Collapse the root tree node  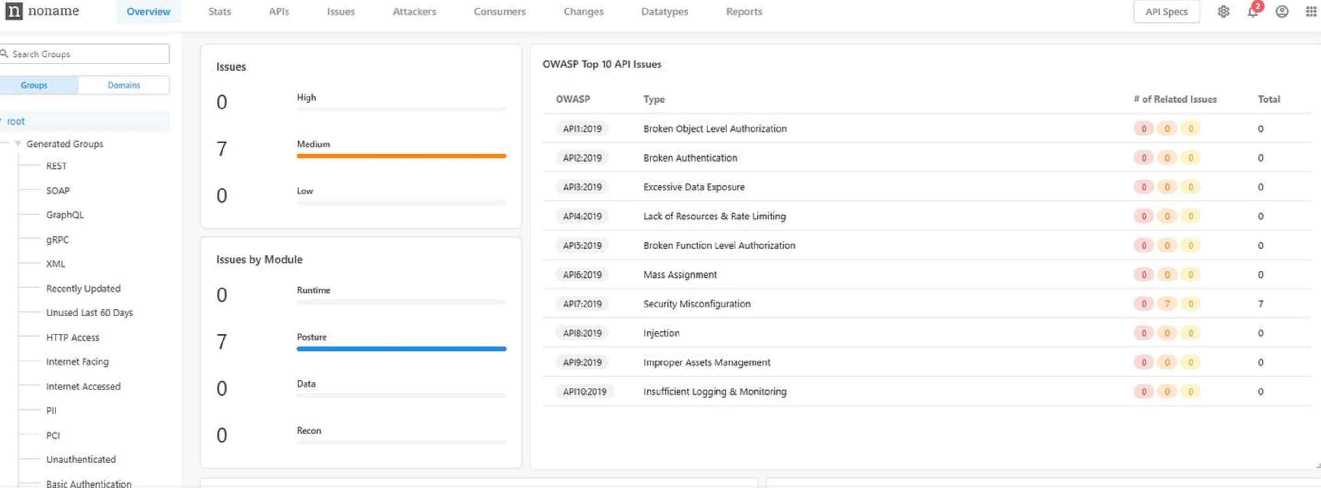3,121
